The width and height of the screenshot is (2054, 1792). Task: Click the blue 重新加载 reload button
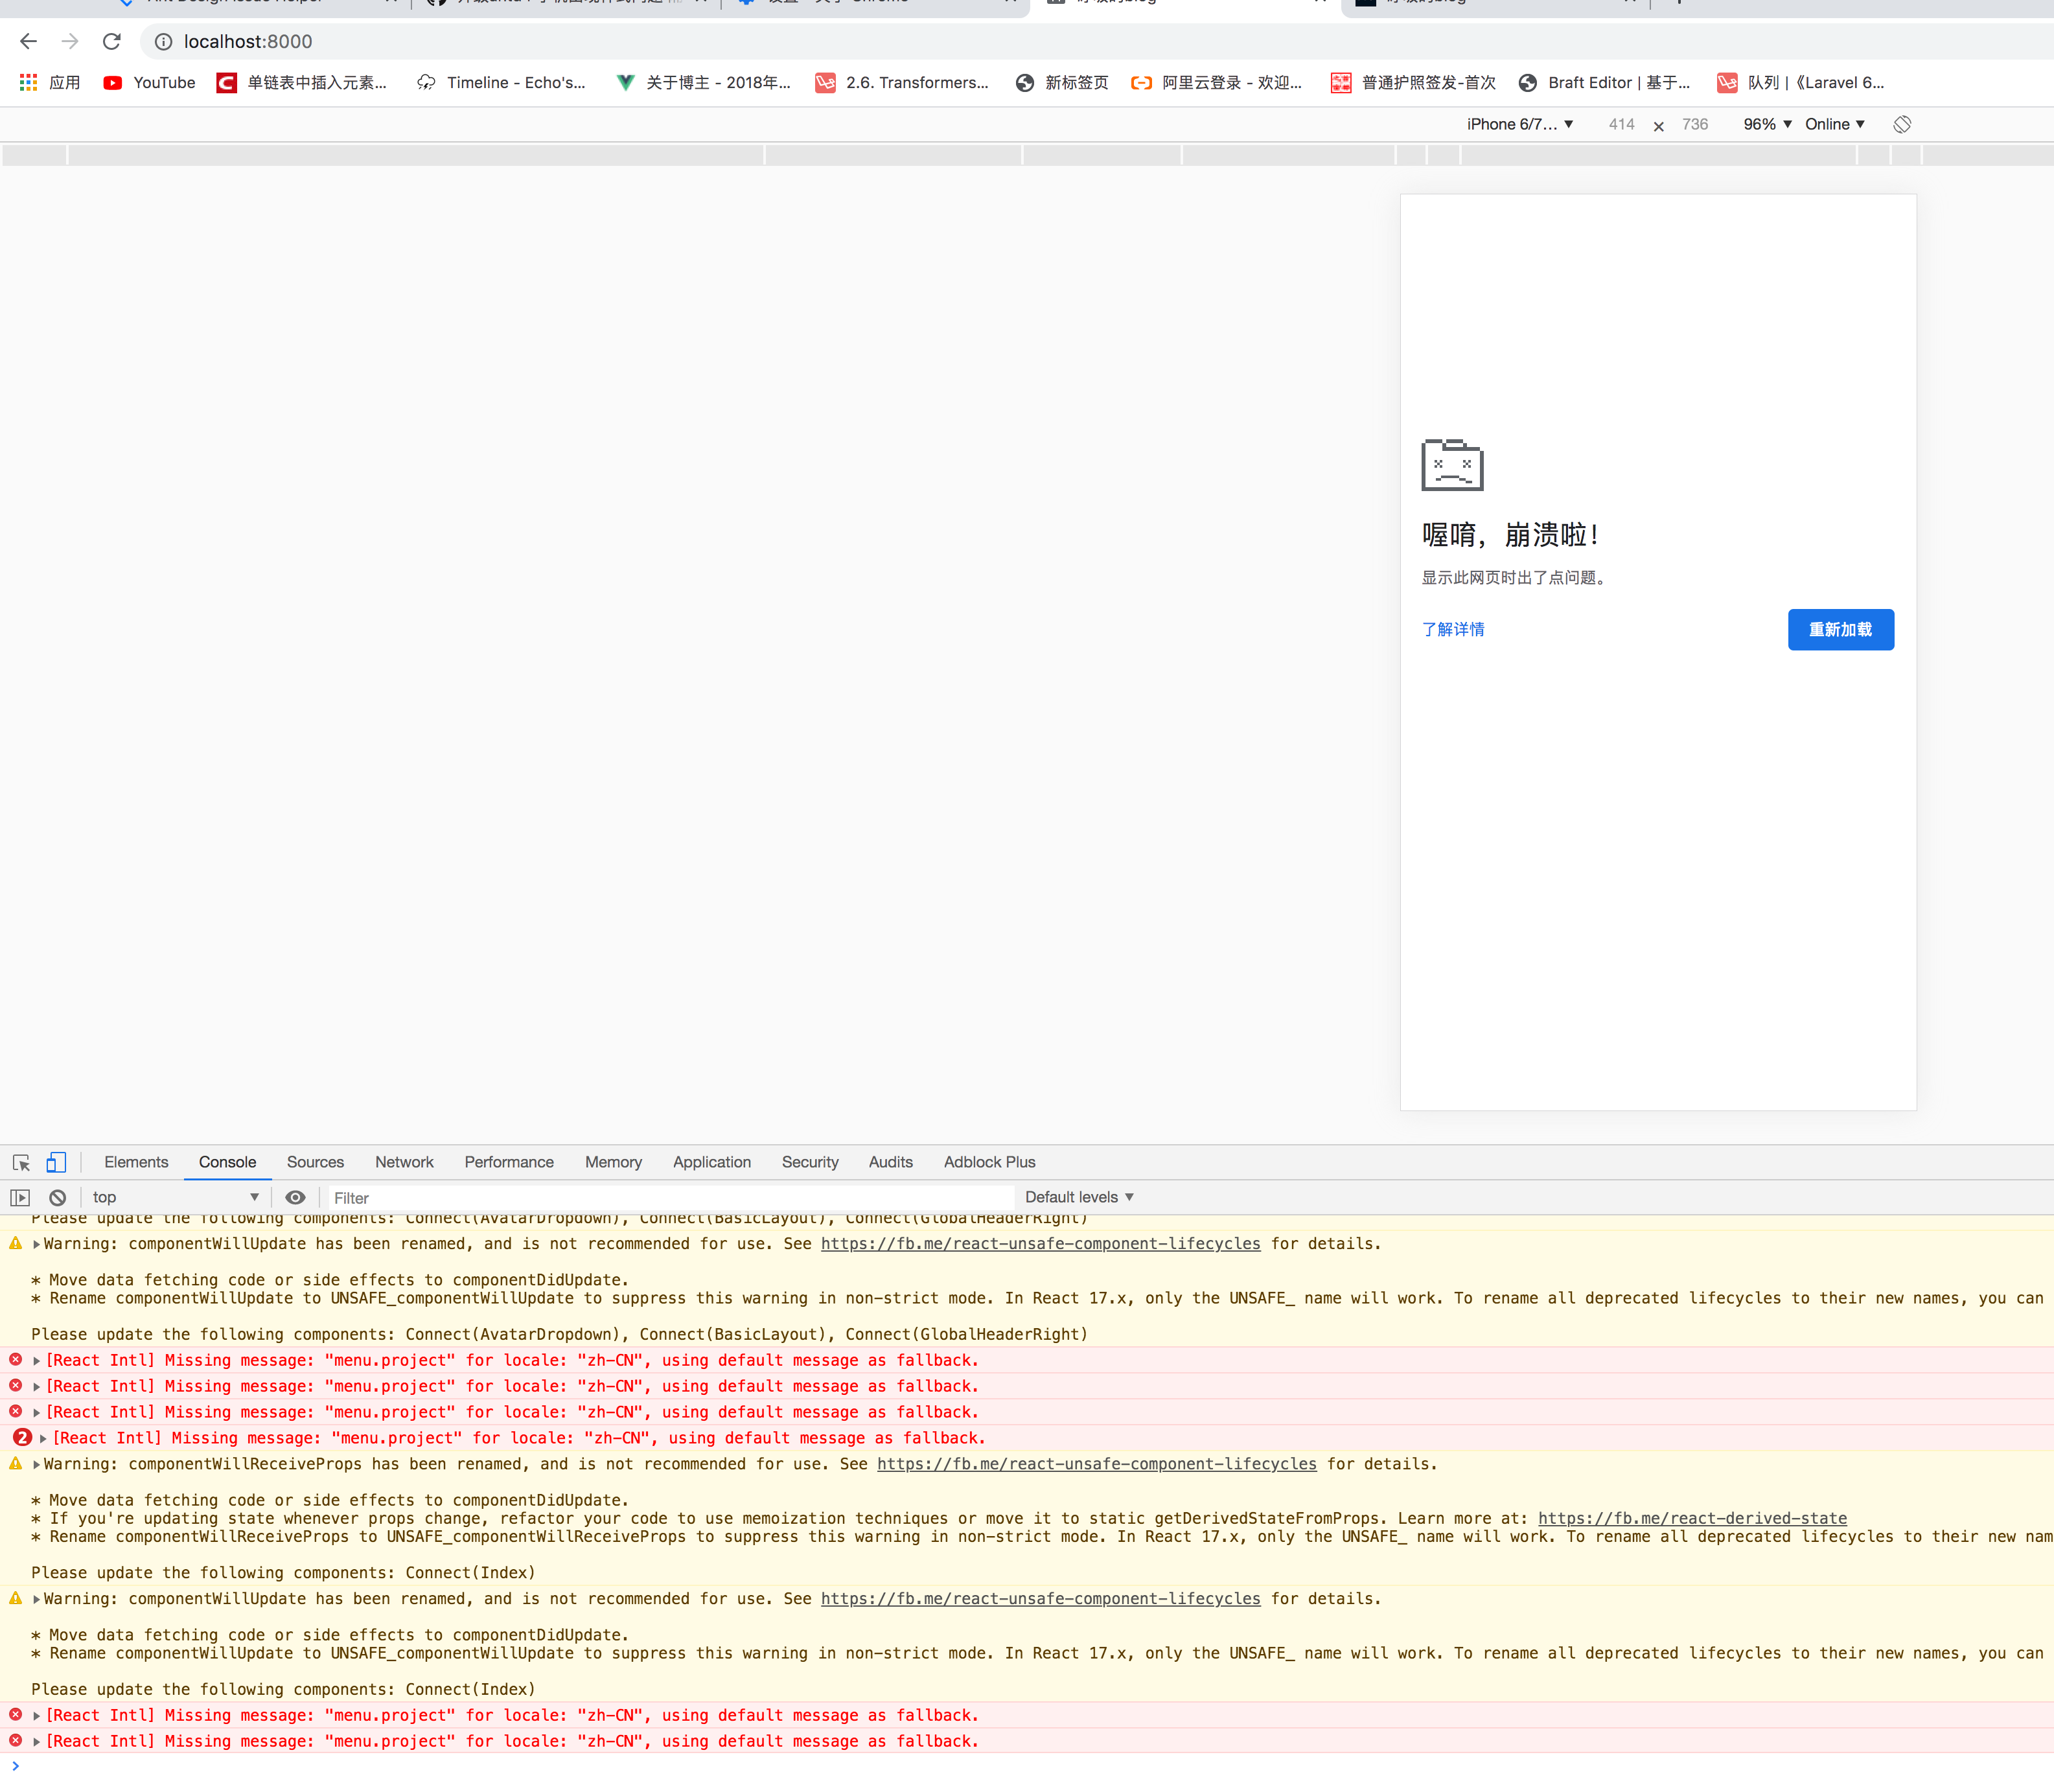coord(1840,629)
